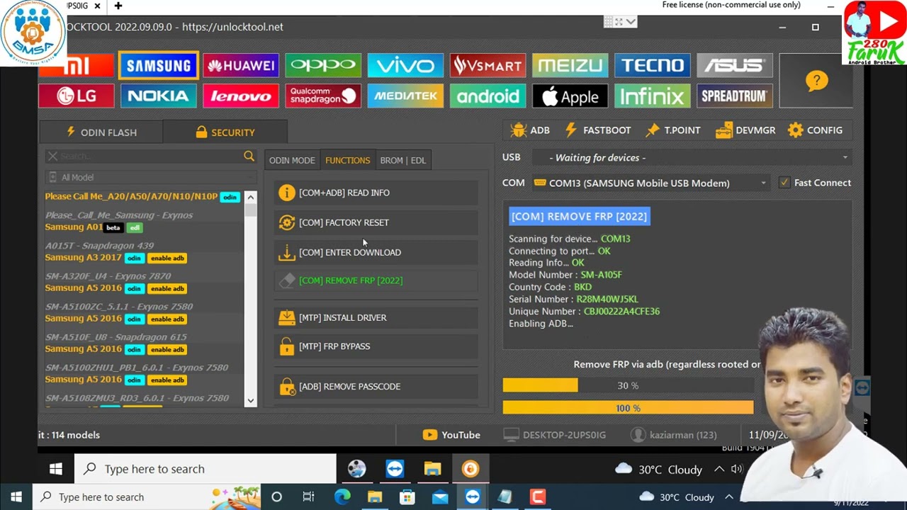
Task: Select the LG brand tile
Action: (x=77, y=96)
